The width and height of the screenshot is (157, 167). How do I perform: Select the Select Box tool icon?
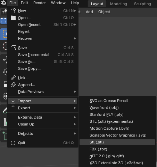4,34
